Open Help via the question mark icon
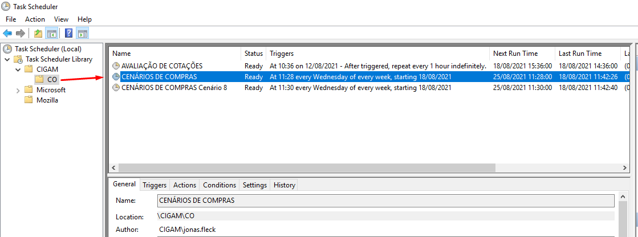The image size is (638, 237). 69,33
